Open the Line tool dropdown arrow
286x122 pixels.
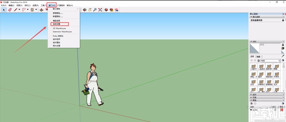point(19,10)
